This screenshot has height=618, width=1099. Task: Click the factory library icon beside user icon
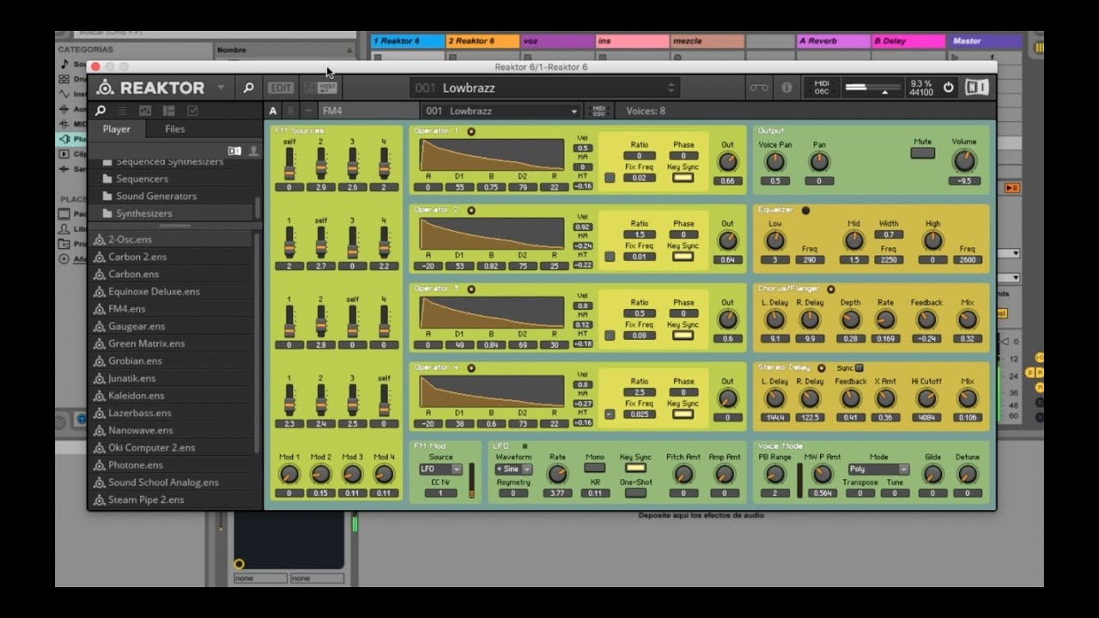pyautogui.click(x=234, y=150)
